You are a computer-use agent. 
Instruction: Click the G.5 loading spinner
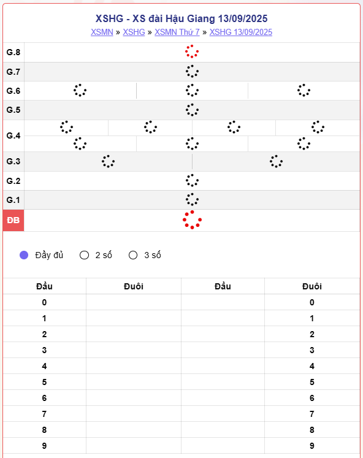(192, 110)
